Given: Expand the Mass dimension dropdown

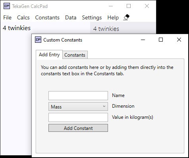Looking at the screenshot, I should click(x=78, y=107).
